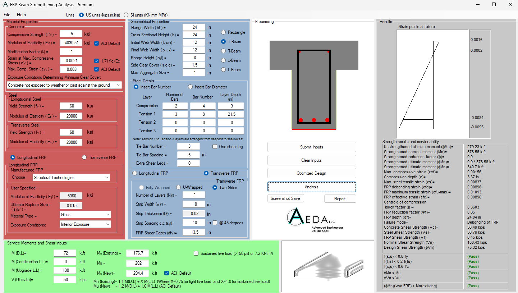Pick the U-Wrapped transverse FRP option

pyautogui.click(x=179, y=187)
